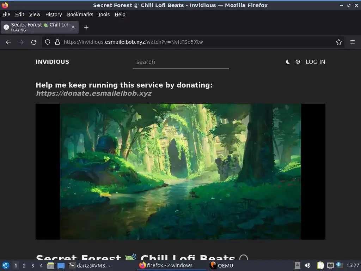Viewport: 361px width, 271px height.
Task: Go back to previous page
Action: (x=8, y=42)
